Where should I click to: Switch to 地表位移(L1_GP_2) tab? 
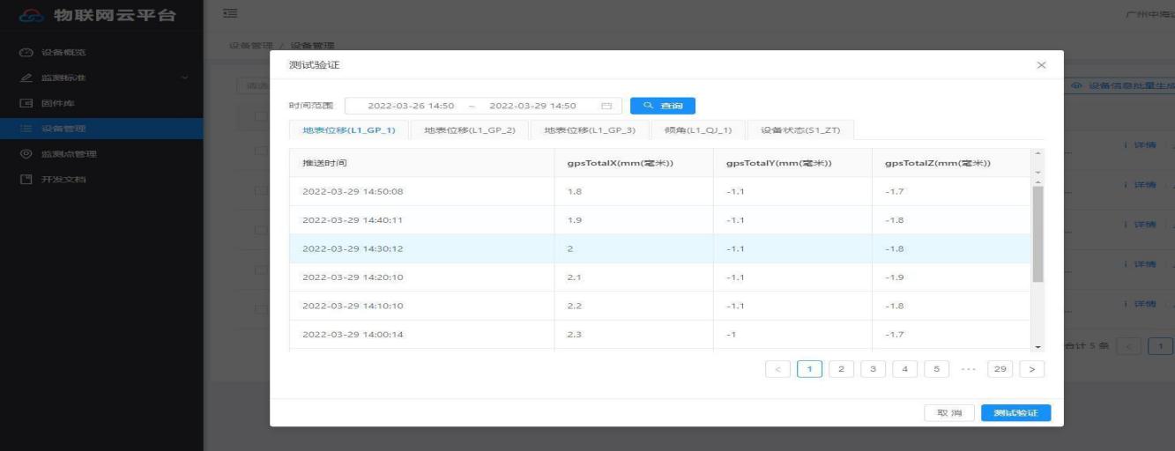pyautogui.click(x=470, y=130)
